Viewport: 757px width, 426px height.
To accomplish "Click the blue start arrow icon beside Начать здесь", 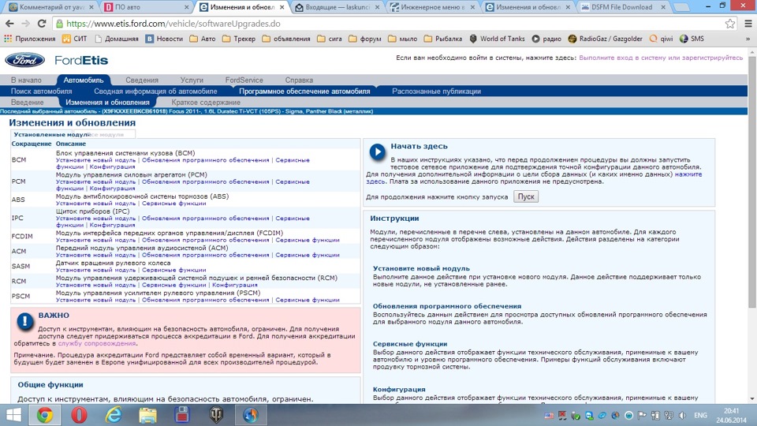I will pyautogui.click(x=378, y=151).
